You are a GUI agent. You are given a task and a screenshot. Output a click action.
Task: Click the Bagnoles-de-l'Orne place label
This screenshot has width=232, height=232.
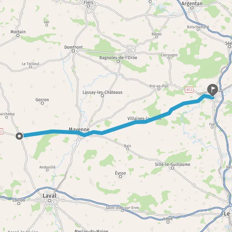[118, 58]
